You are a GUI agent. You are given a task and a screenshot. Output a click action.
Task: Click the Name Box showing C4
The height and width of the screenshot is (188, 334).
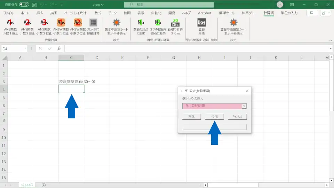[x=13, y=49]
